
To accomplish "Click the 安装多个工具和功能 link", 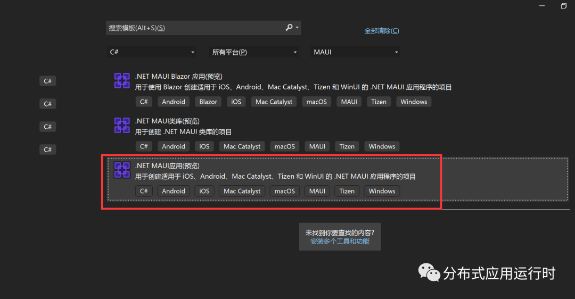I will coord(340,241).
